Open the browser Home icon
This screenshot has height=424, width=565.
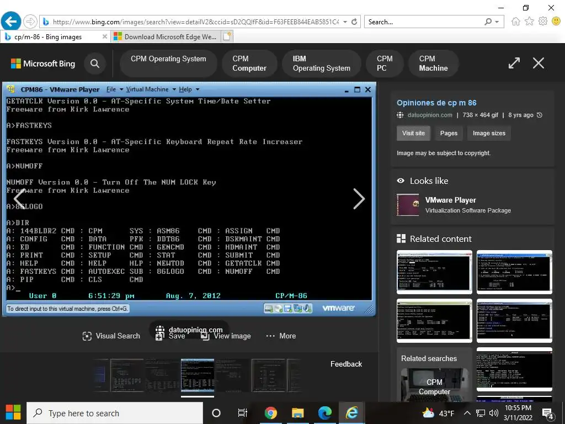pos(516,22)
